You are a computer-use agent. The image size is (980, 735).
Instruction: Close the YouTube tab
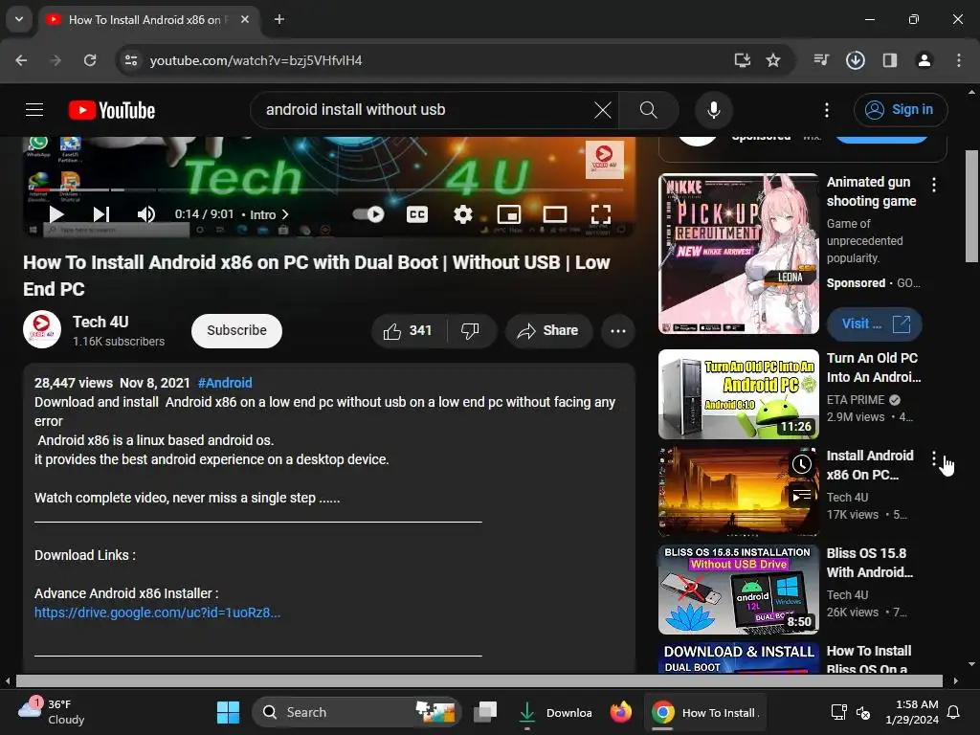click(x=245, y=19)
